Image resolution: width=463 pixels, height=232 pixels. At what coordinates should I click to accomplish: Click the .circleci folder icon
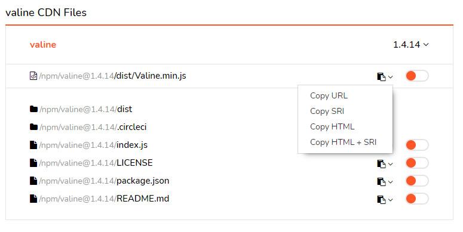click(33, 127)
